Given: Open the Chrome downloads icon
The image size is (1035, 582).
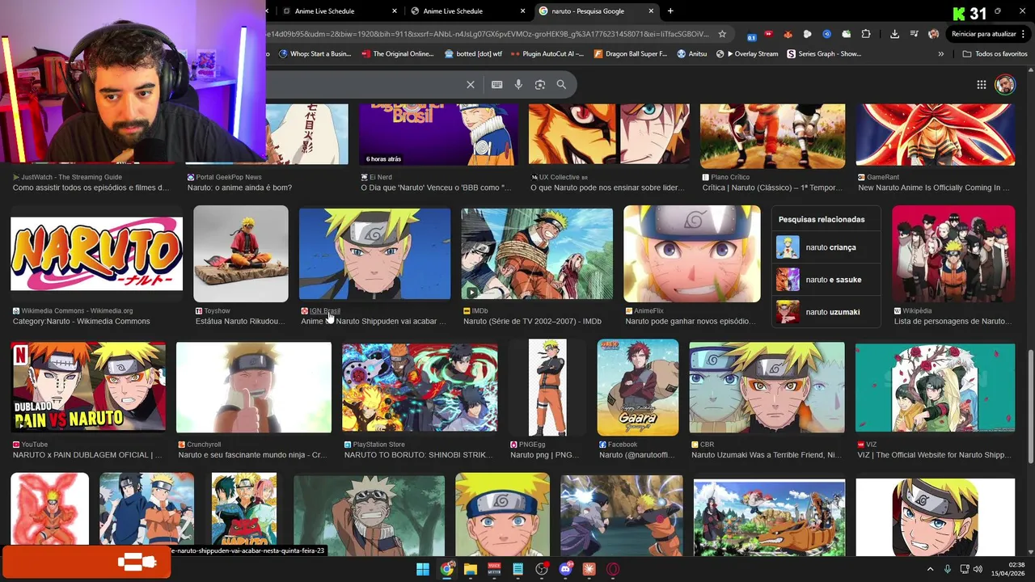Looking at the screenshot, I should 894,34.
